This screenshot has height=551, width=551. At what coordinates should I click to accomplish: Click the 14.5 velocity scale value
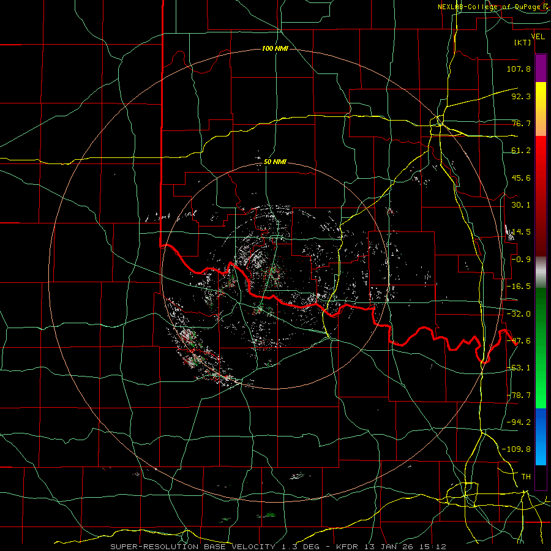click(x=521, y=232)
